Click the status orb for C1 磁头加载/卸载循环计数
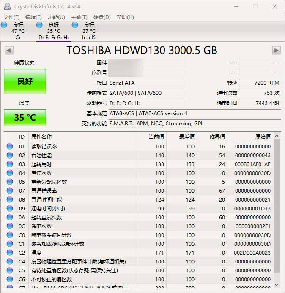The height and width of the screenshot is (293, 285). coord(10,244)
